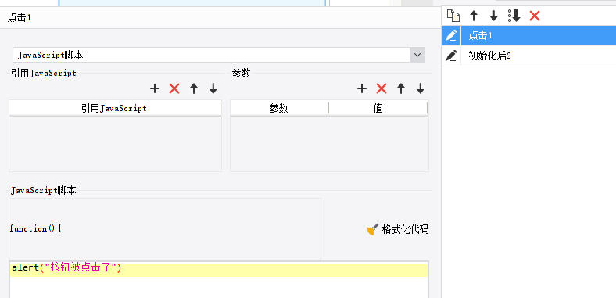The image size is (616, 298).
Task: Move the 参数 up with the arrow
Action: (x=401, y=89)
